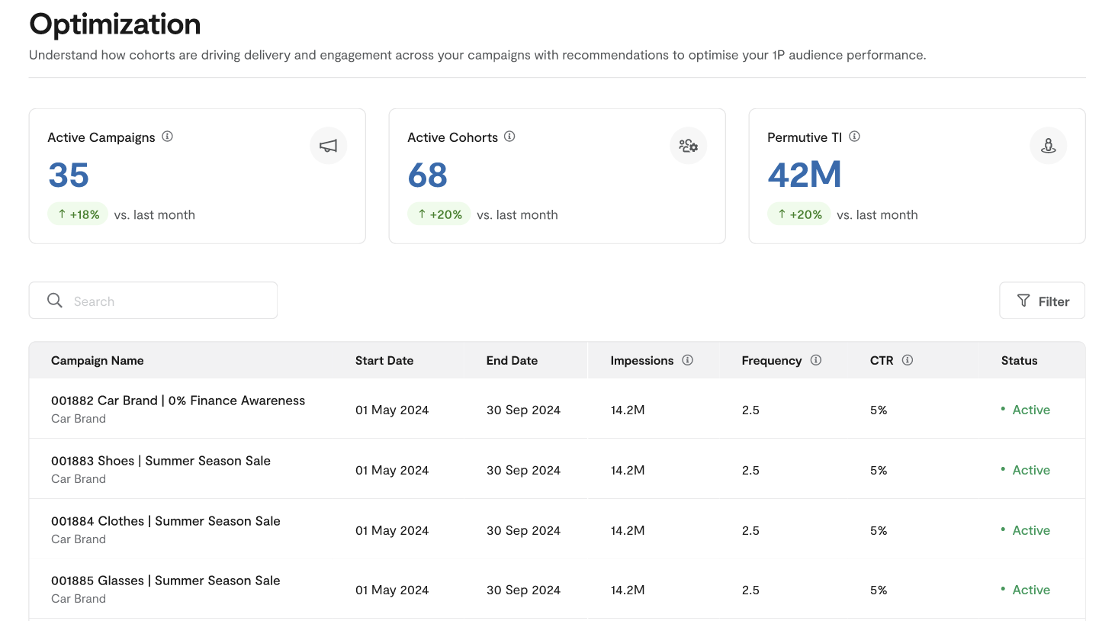
Task: Click the +18% change badge under Active Campaigns
Action: [78, 214]
